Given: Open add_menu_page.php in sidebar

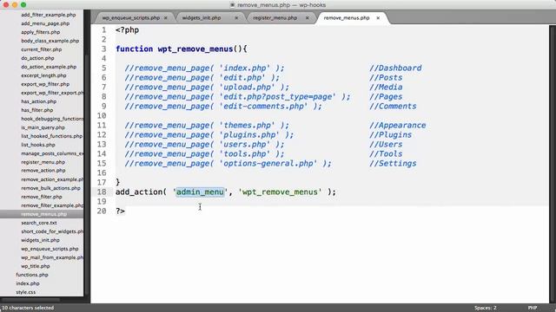Looking at the screenshot, I should coord(45,23).
